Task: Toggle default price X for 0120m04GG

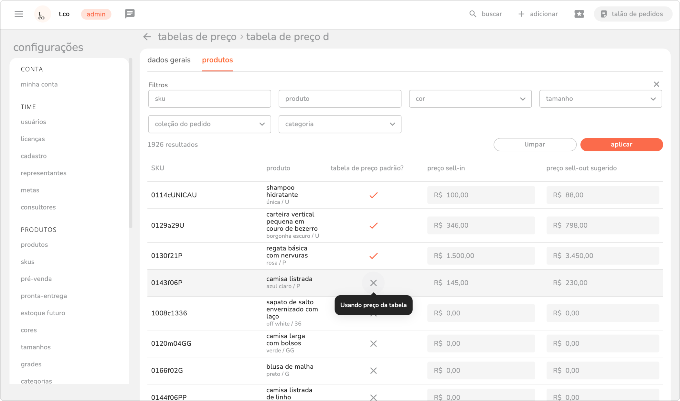Action: (x=373, y=343)
